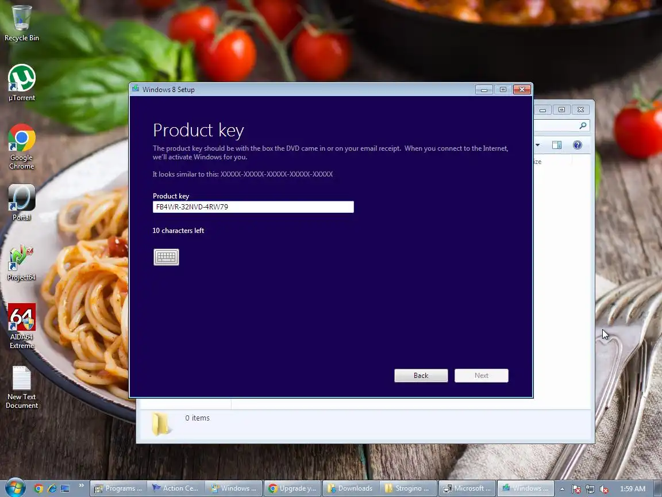Switch to the Action Center taskbar button

coord(176,488)
